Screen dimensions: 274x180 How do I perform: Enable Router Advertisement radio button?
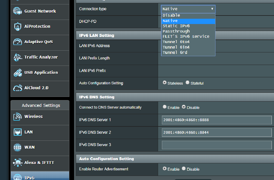coord(165,169)
